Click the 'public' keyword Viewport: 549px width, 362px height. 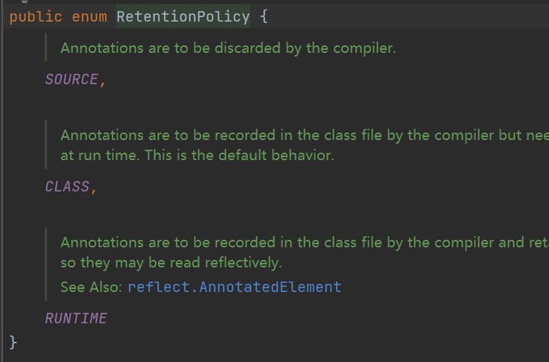(x=37, y=16)
